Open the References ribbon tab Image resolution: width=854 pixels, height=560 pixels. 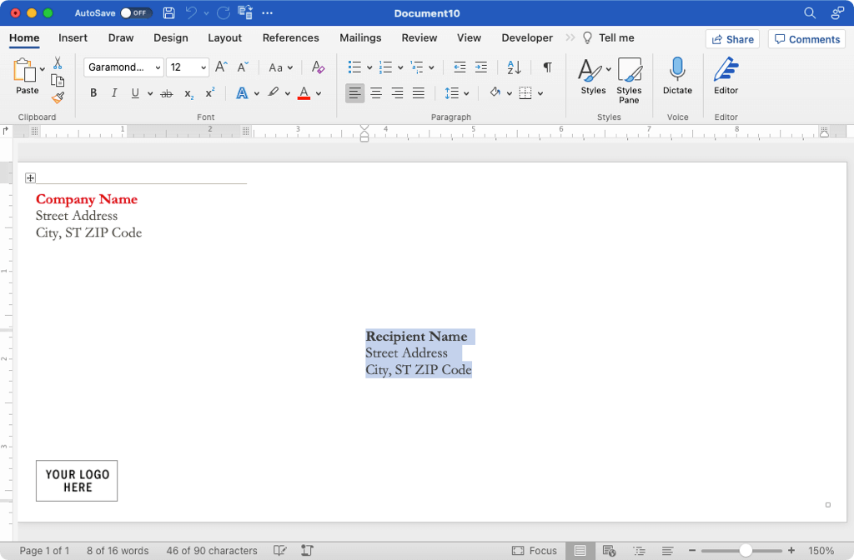click(x=290, y=37)
